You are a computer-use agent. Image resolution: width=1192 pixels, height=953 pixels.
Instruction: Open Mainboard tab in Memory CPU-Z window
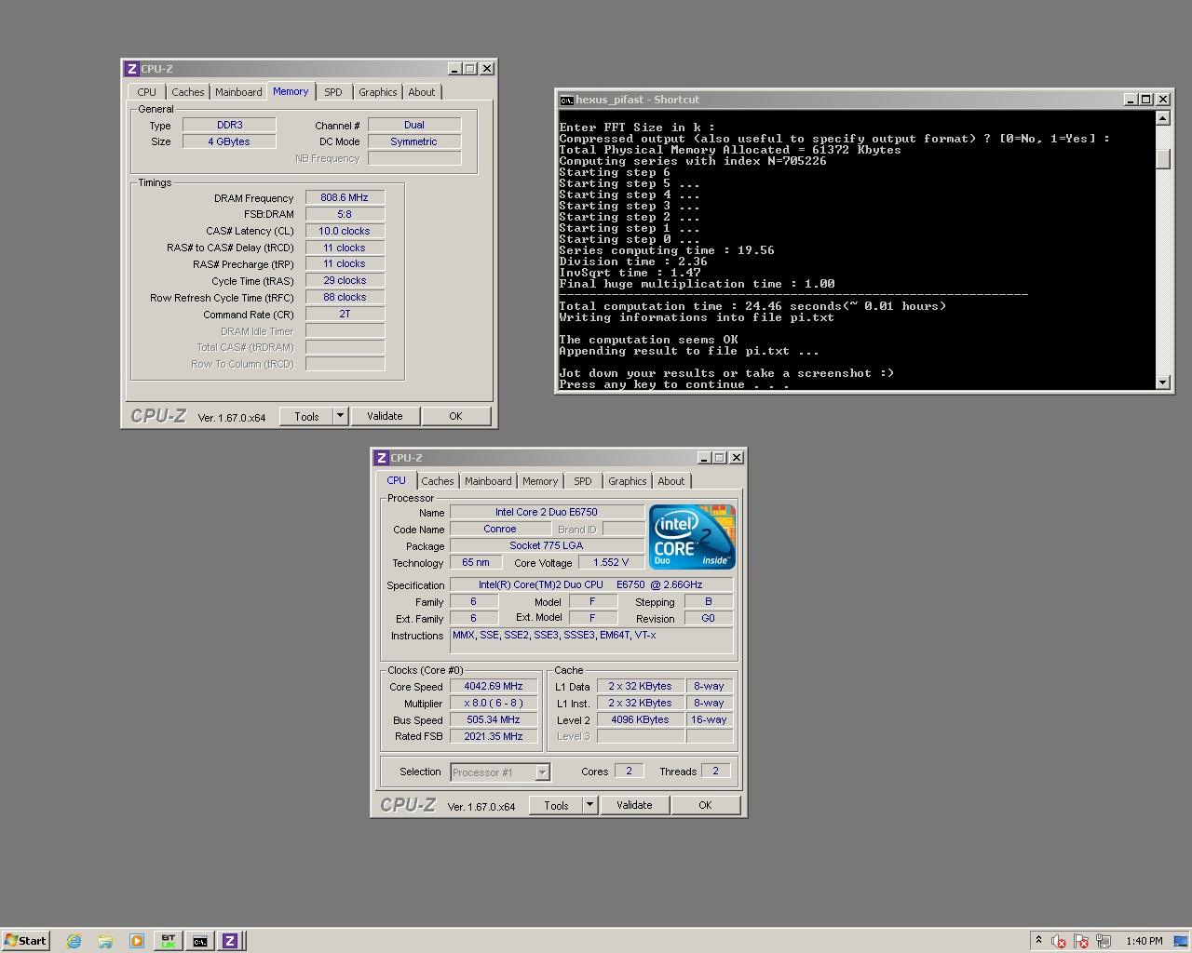[238, 92]
